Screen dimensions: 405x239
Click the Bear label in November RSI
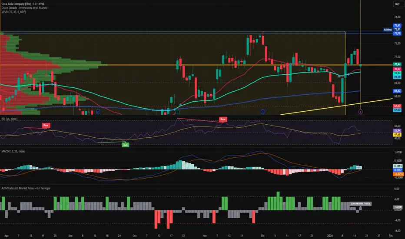point(223,119)
